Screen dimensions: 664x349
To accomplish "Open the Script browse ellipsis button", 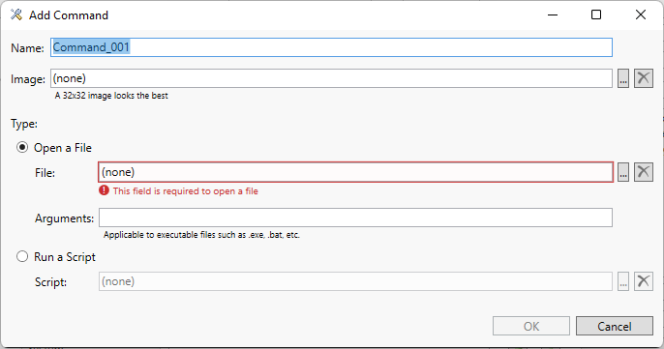I will point(623,281).
